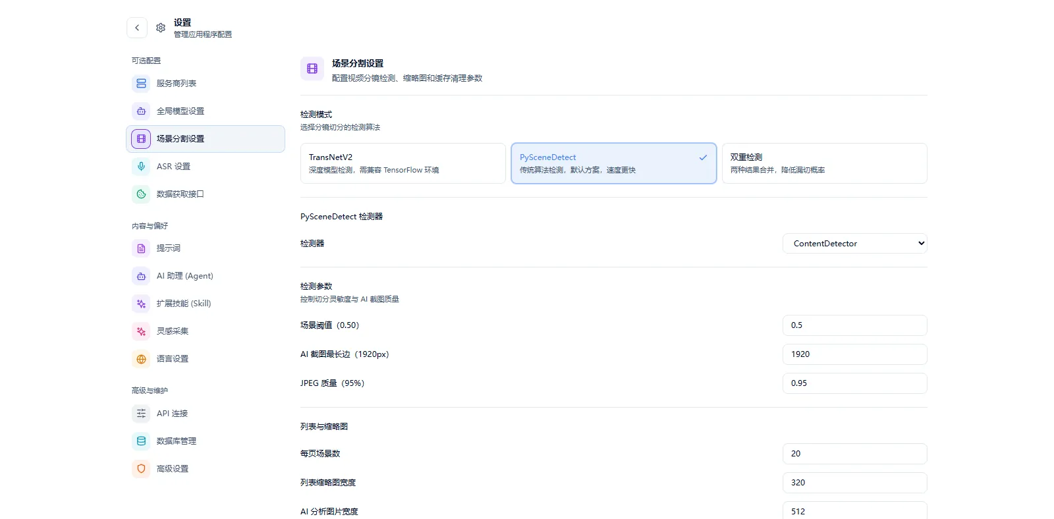Click the 数据获取接口 cookie icon
This screenshot has width=1054, height=519.
(x=141, y=194)
